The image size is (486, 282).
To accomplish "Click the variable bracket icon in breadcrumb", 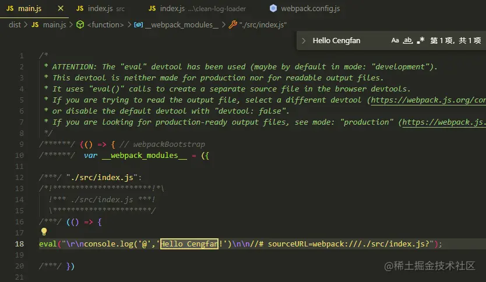I will click(139, 25).
